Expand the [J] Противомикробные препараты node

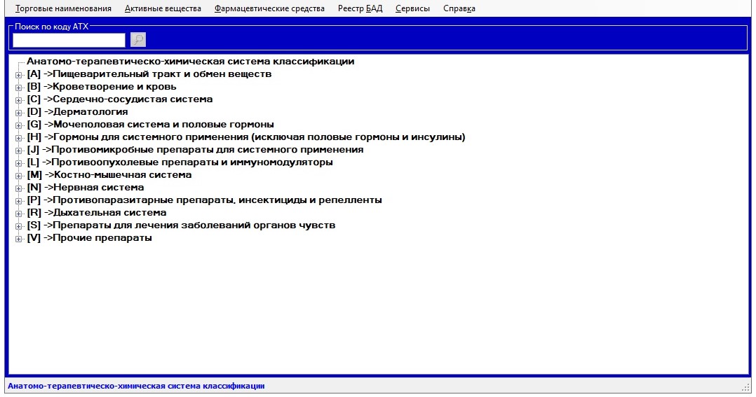tap(18, 150)
